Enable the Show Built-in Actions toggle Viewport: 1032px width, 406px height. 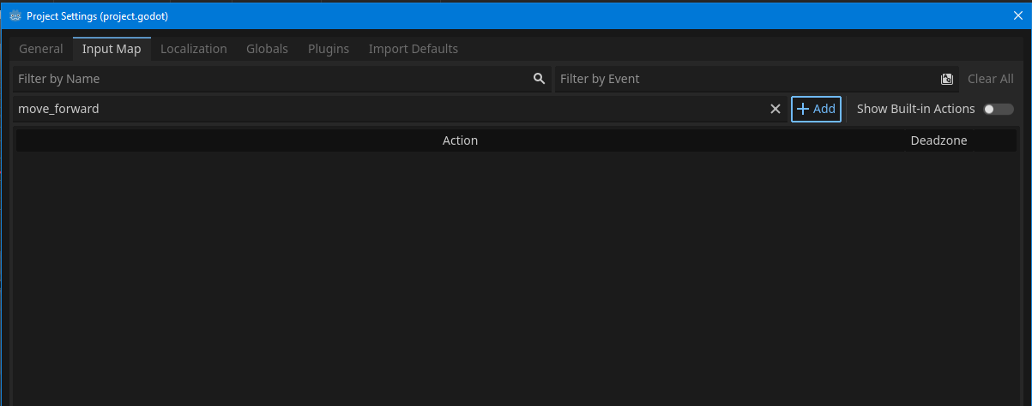pos(998,109)
